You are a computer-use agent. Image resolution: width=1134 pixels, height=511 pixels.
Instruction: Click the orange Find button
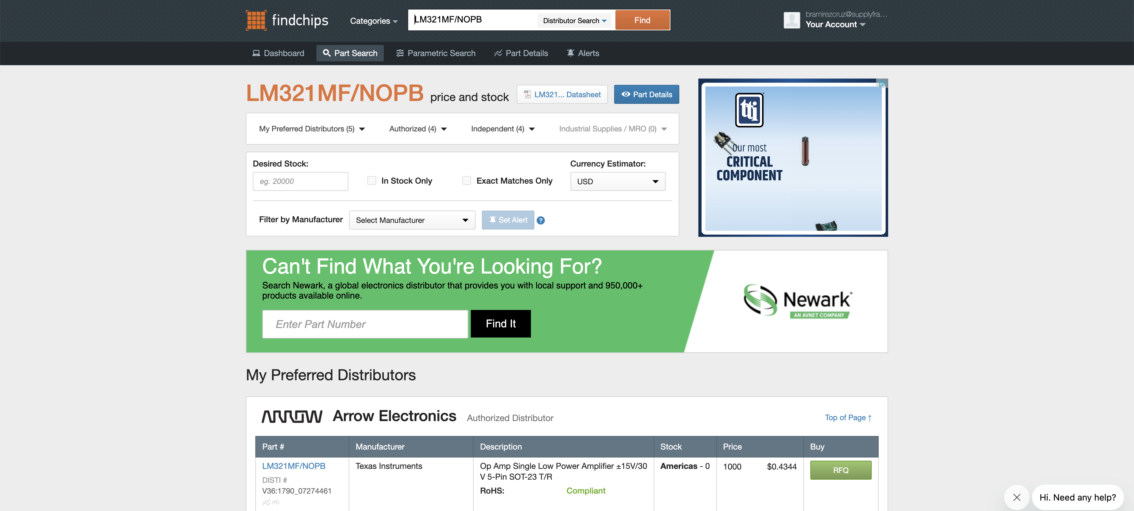pos(642,20)
